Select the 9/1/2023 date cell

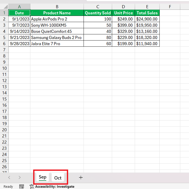19,19
